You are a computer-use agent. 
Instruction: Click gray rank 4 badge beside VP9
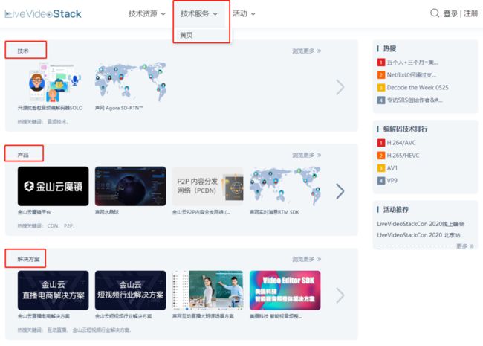381,181
